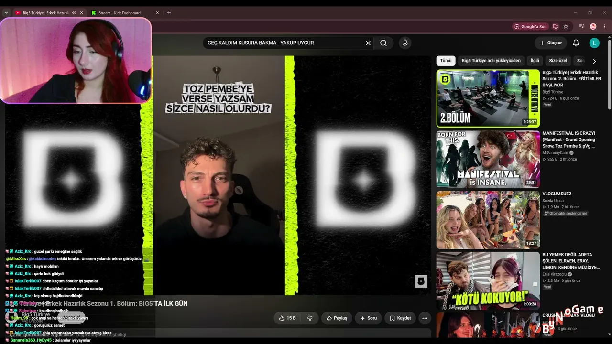Viewport: 612px width, 344px height.
Task: Open the browser three-dot menu
Action: pyautogui.click(x=604, y=27)
